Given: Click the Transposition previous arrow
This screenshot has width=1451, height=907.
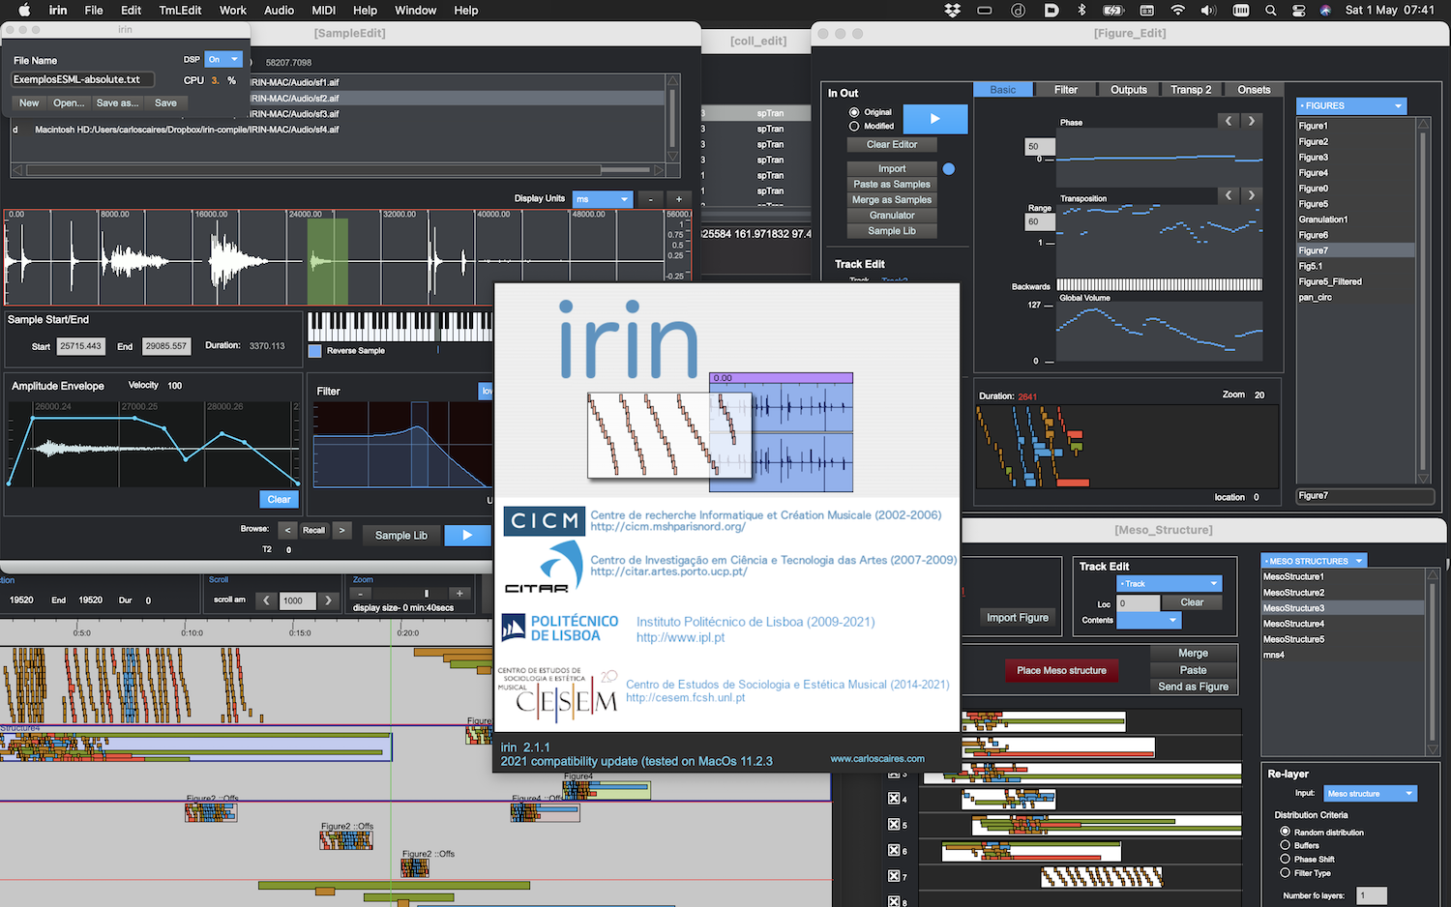Looking at the screenshot, I should click(x=1229, y=195).
